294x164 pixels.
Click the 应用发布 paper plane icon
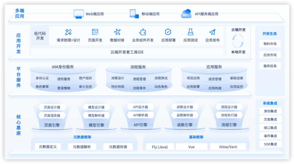(x=212, y=32)
